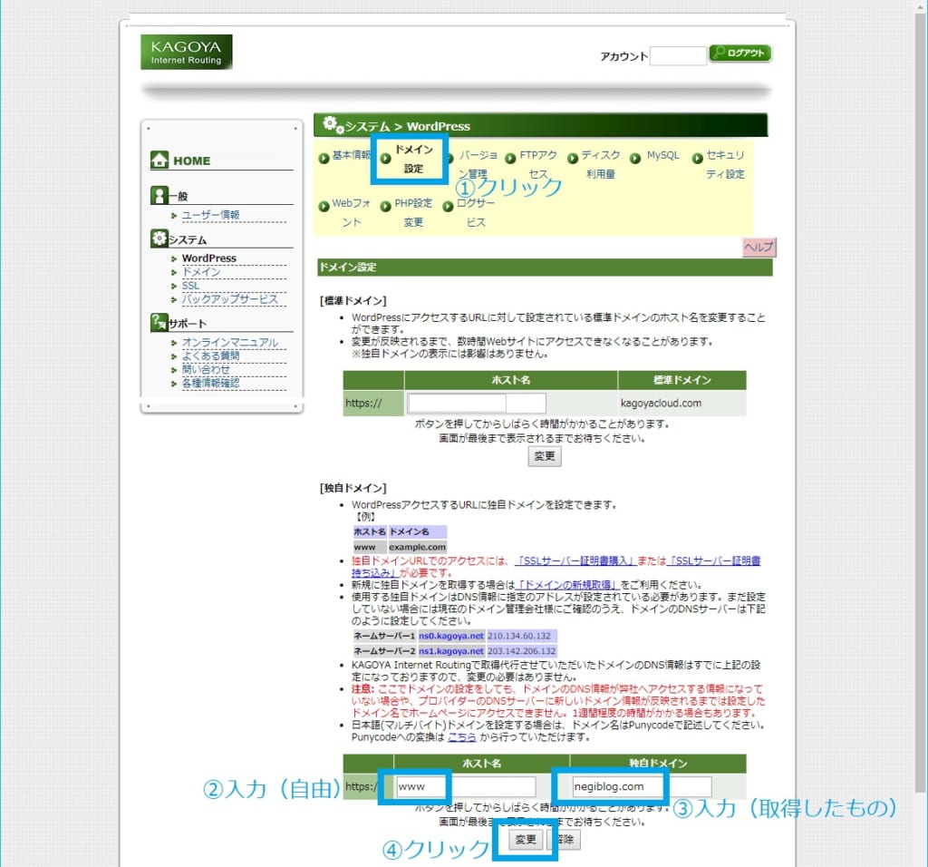
Task: Click the KAGOYA Internet Routing logo
Action: 187,52
